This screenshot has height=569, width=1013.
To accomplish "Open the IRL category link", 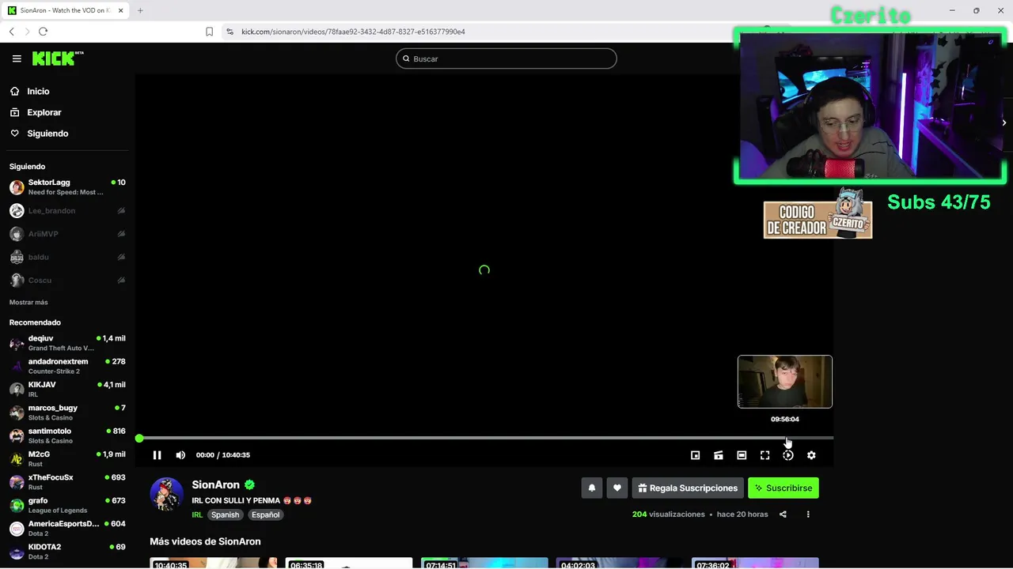I will point(197,514).
